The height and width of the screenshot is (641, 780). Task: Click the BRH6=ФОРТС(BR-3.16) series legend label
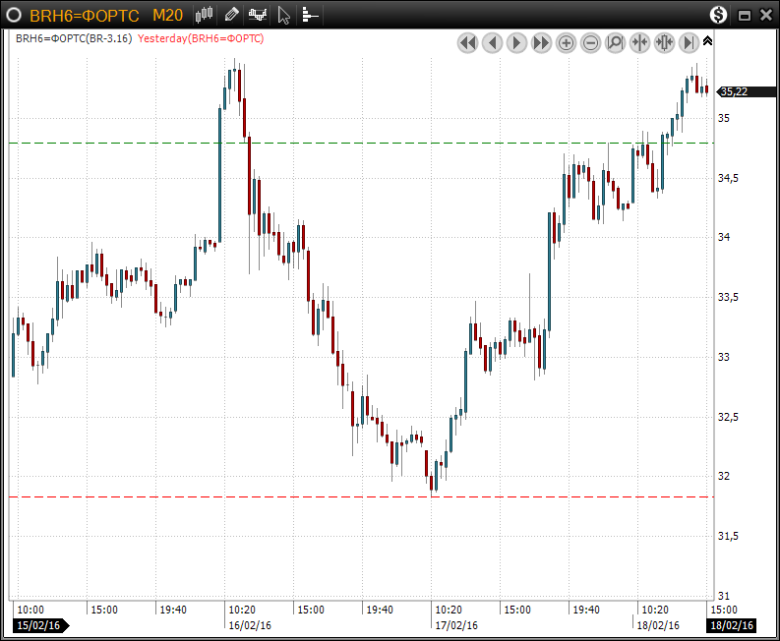pyautogui.click(x=73, y=38)
